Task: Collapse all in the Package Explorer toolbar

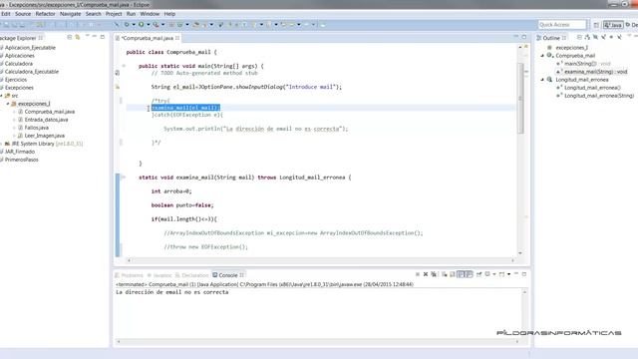Action: pyautogui.click(x=70, y=37)
